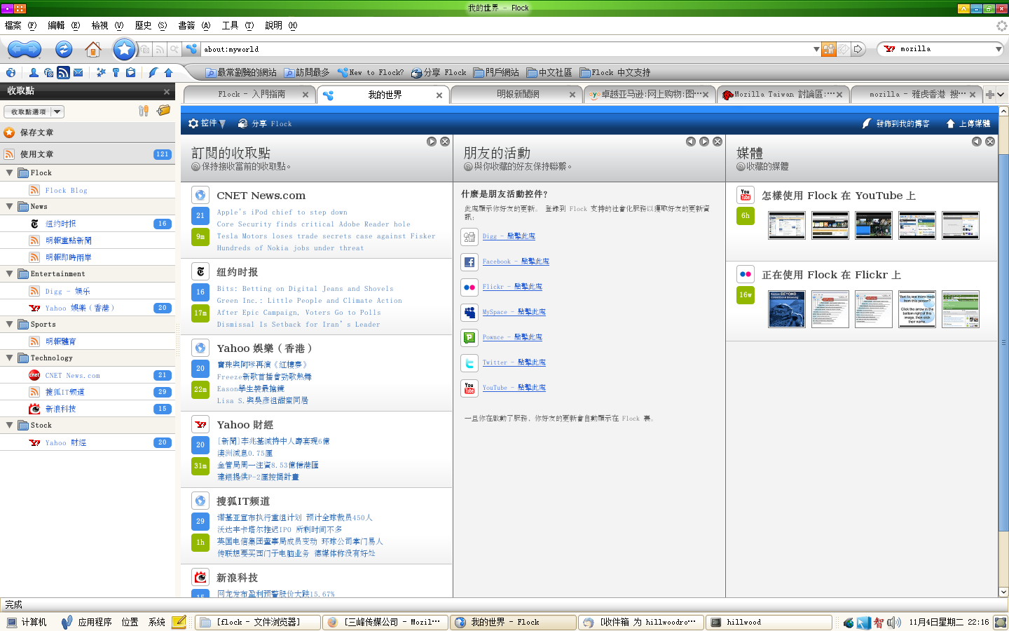Viewport: 1009px width, 631px height.
Task: Open feed settings wrench and screwdriver icon
Action: pos(144,111)
